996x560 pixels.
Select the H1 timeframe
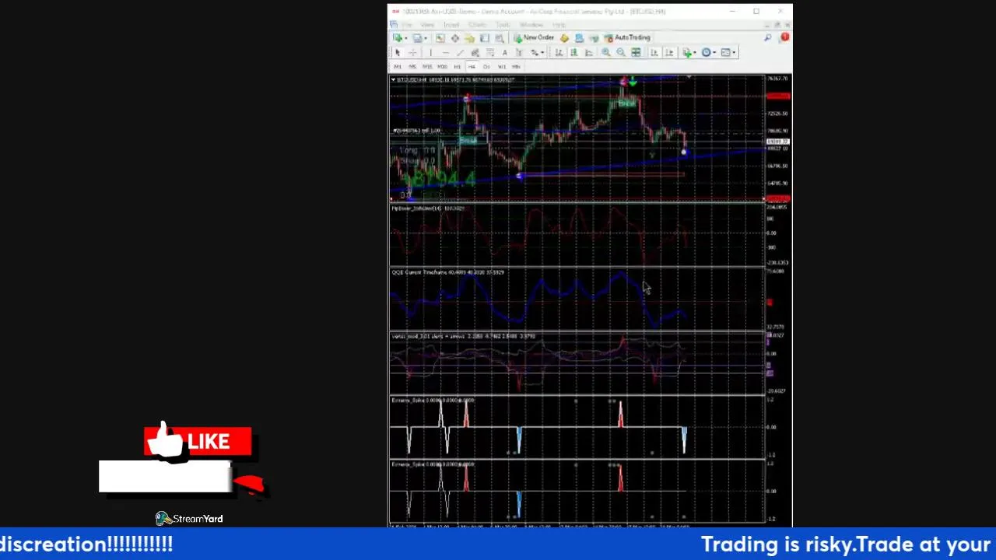tap(457, 67)
